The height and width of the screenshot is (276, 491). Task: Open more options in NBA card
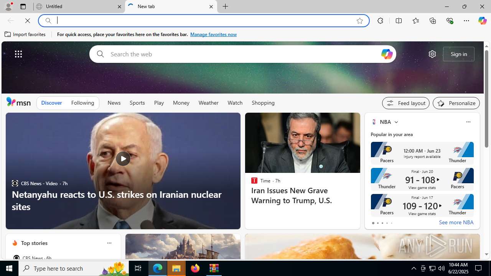468,122
